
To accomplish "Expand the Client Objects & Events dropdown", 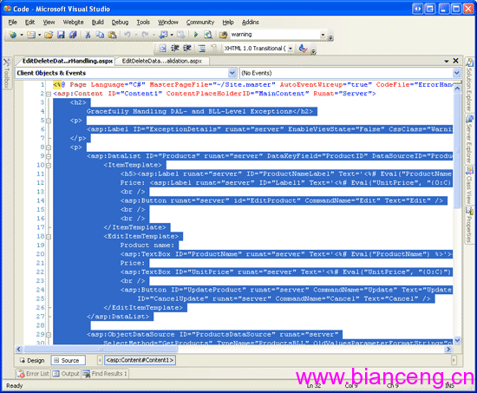I will click(x=232, y=73).
